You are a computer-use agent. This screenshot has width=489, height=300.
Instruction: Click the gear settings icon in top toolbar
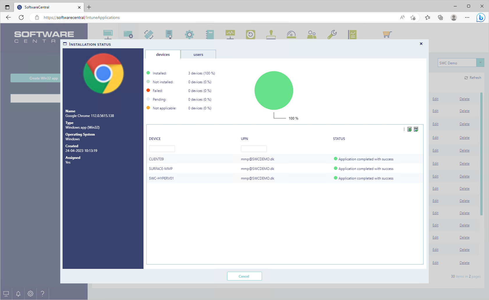189,35
